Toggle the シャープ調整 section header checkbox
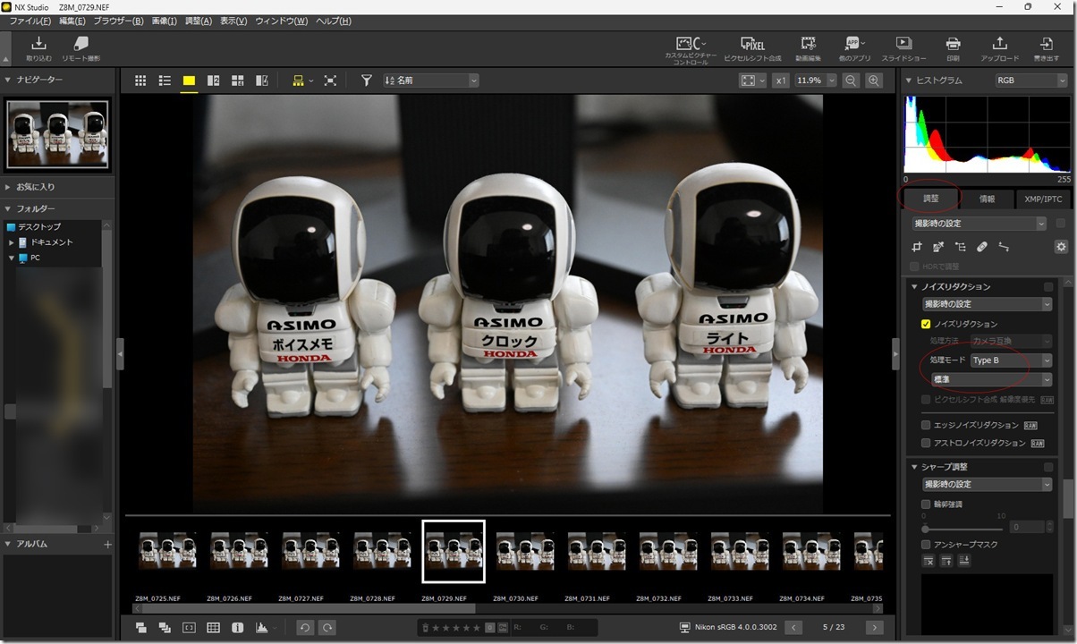 click(x=1048, y=467)
